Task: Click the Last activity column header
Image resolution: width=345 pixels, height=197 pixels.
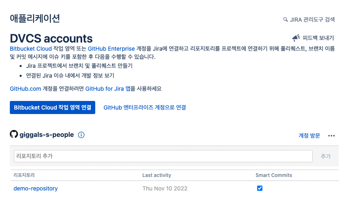Action: [157, 175]
